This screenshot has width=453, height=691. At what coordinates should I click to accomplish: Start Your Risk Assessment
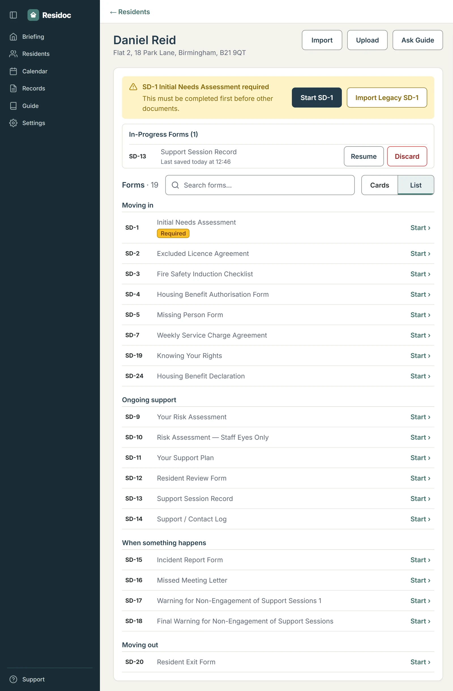click(420, 417)
